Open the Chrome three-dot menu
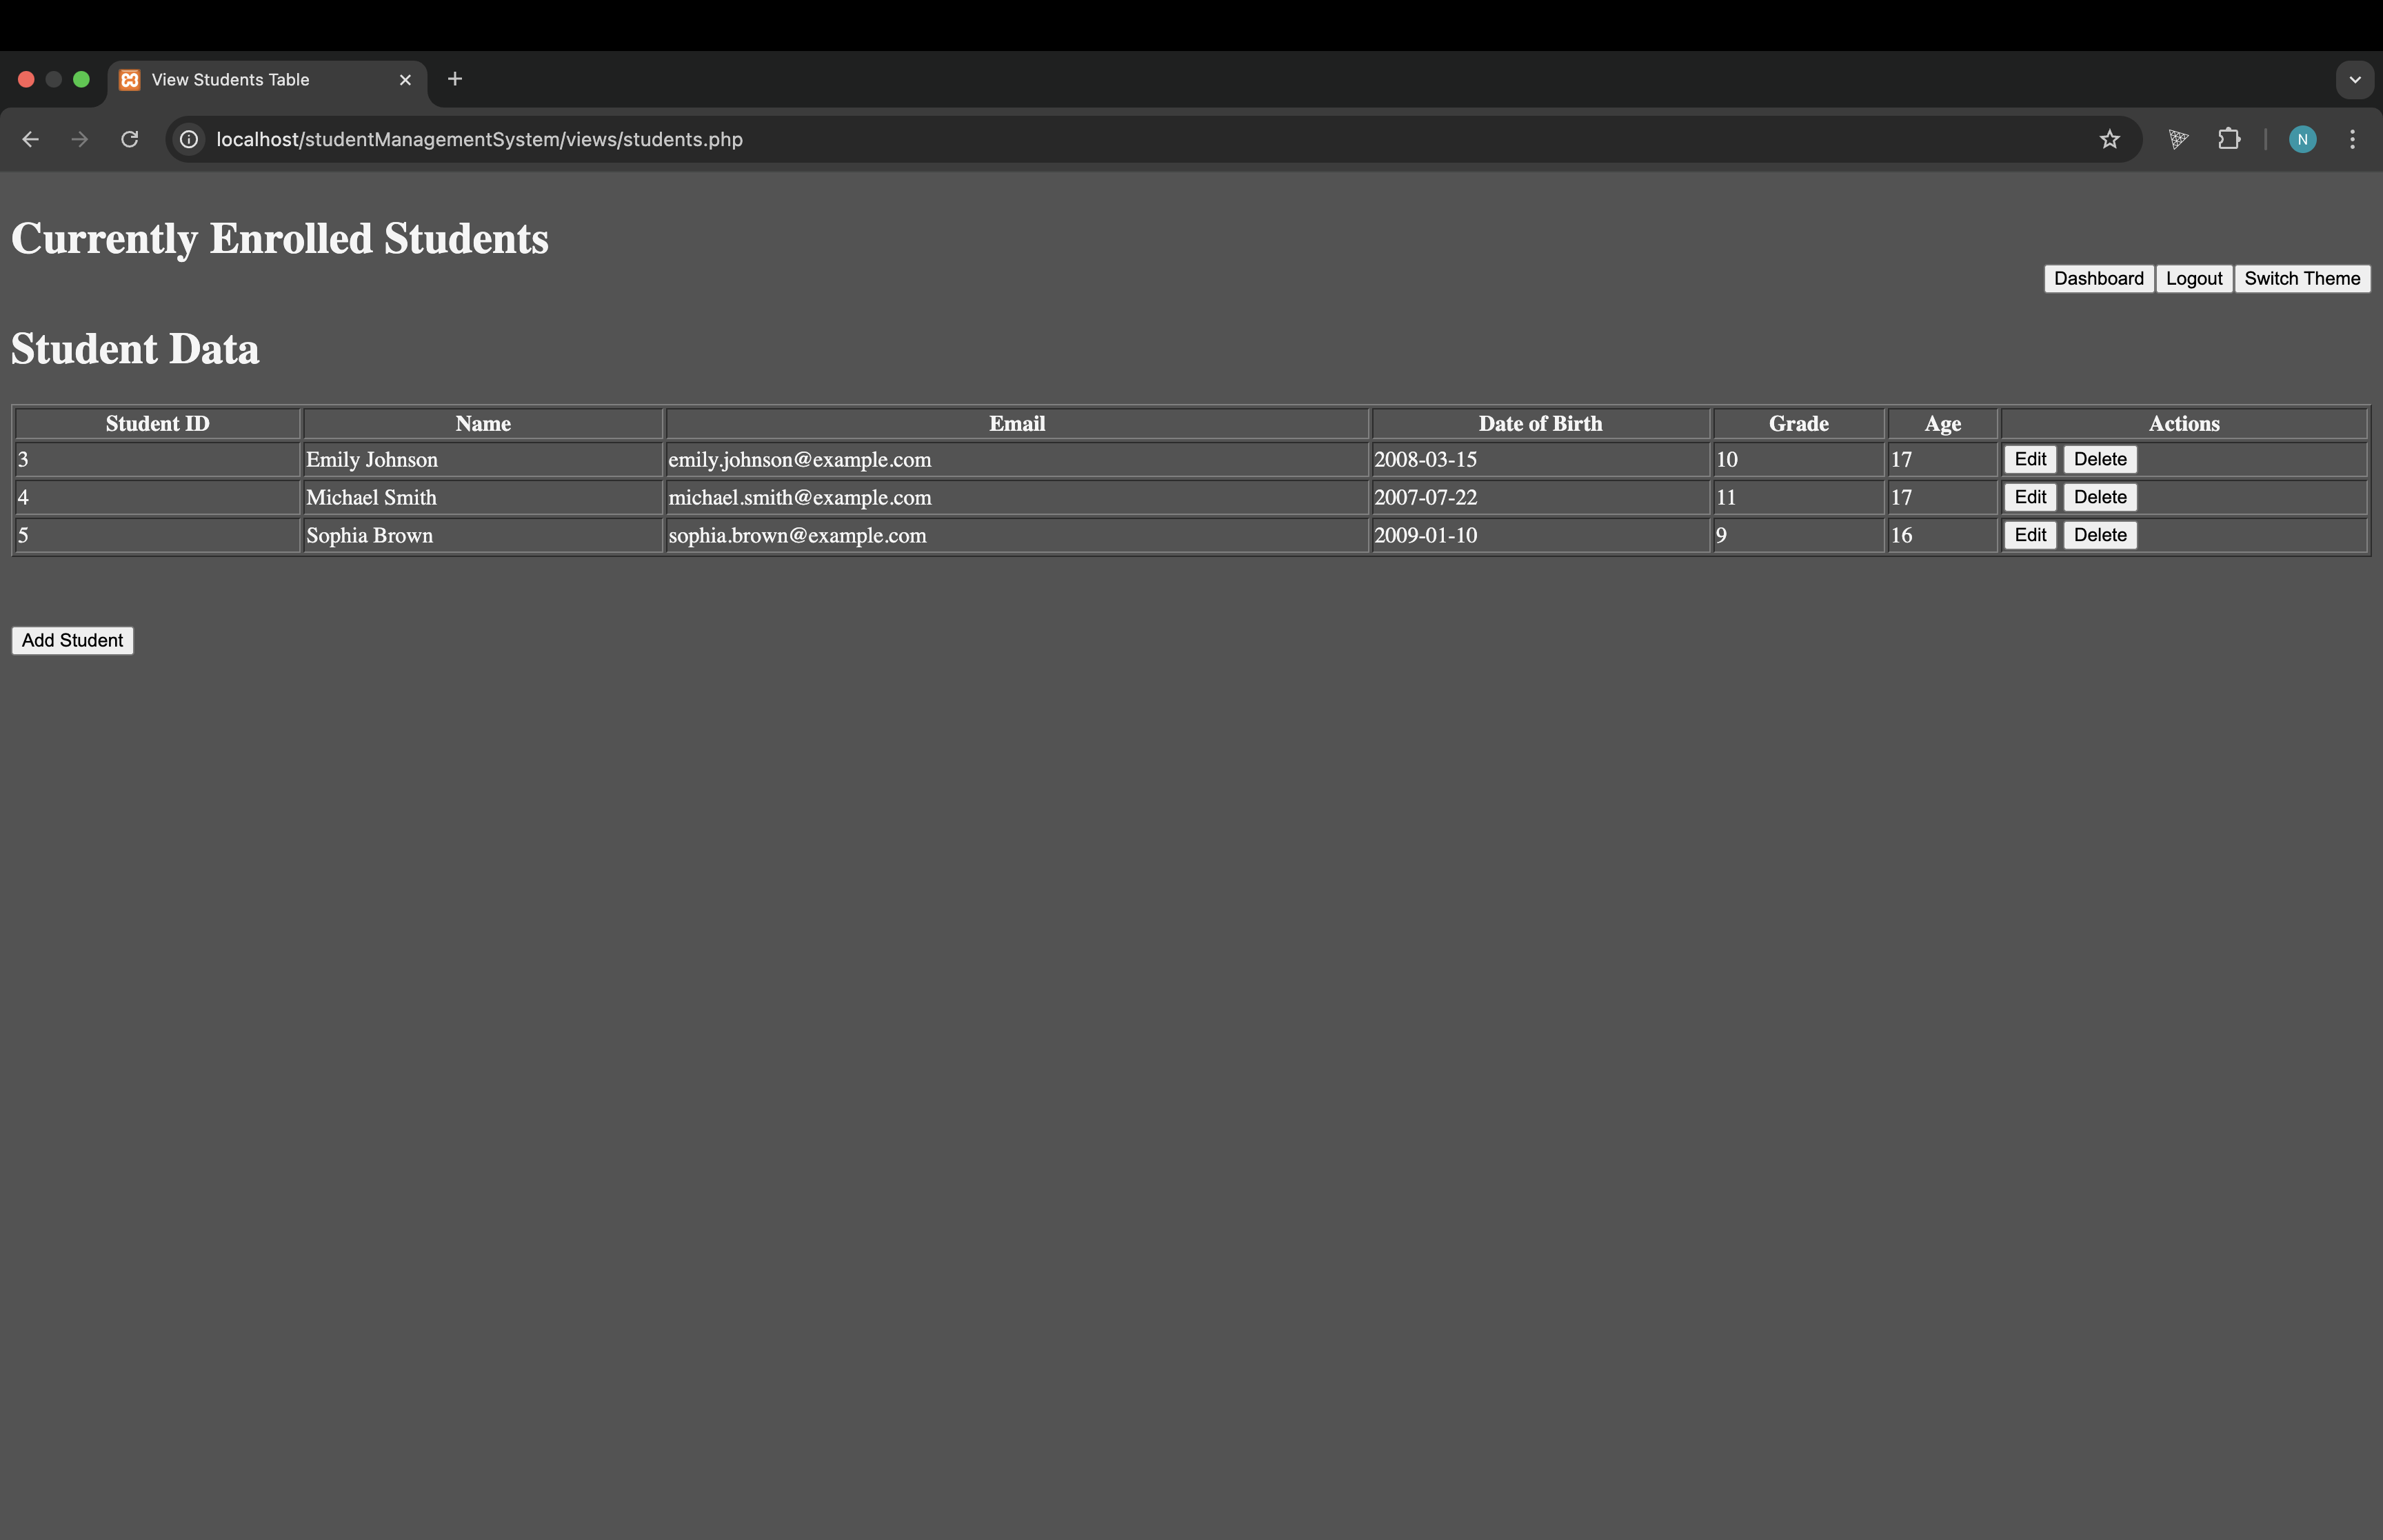Screen dimensions: 2383x1540 pyautogui.click(x=2352, y=139)
